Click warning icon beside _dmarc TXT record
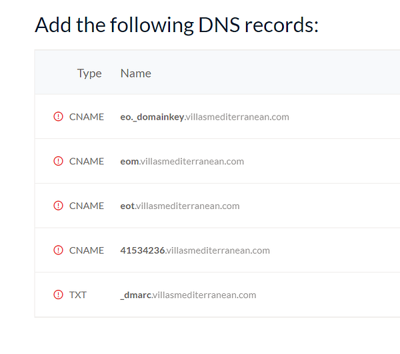 tap(58, 295)
